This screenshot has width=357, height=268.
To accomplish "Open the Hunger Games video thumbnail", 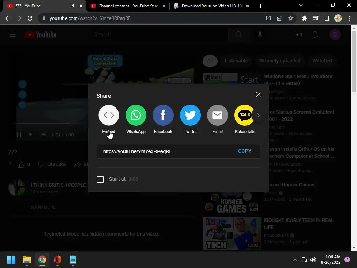I will pyautogui.click(x=232, y=202).
